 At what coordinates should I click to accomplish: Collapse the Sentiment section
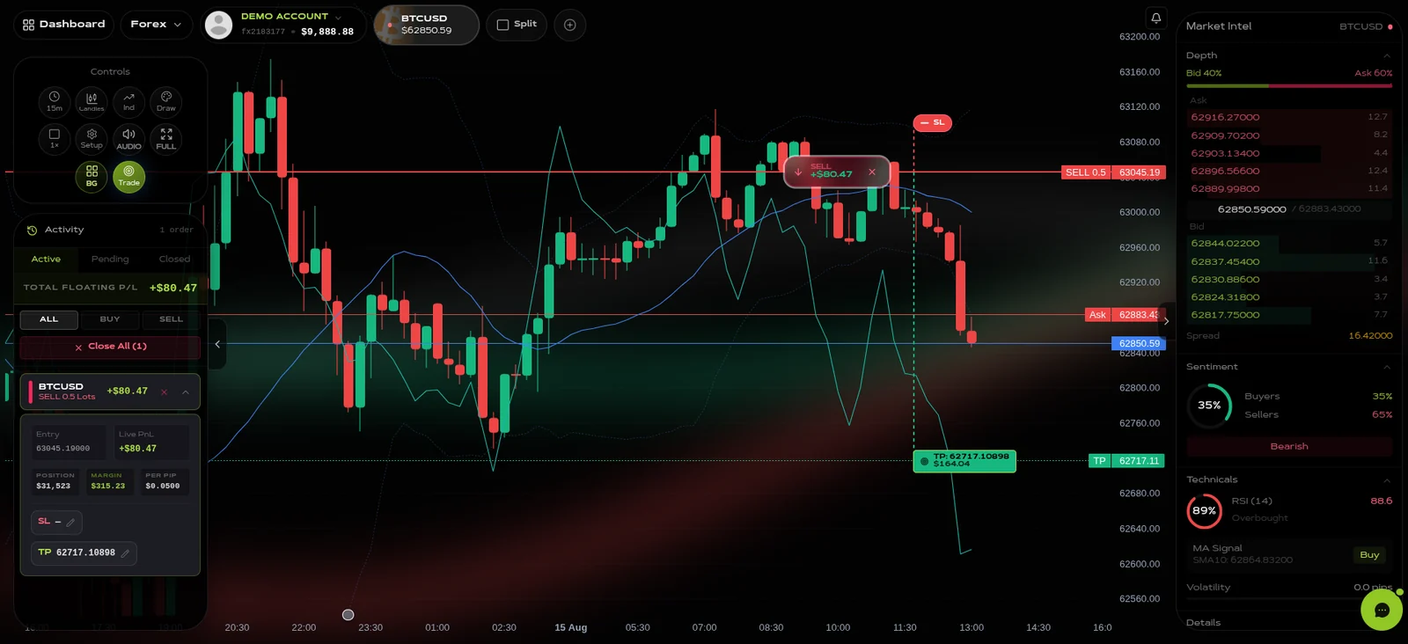click(1387, 367)
